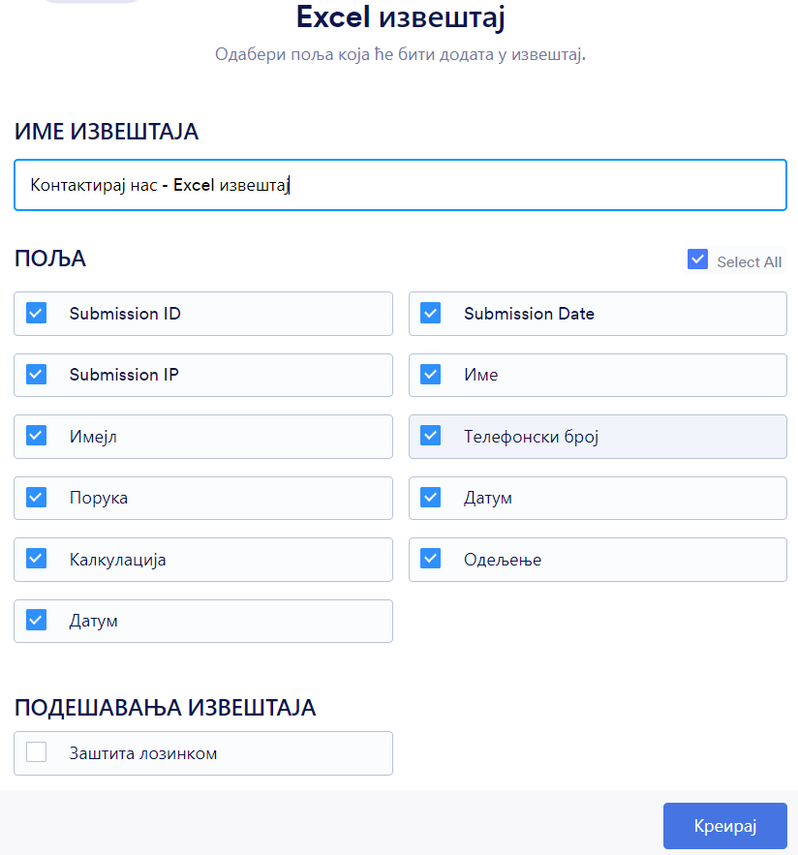The width and height of the screenshot is (798, 855).
Task: Uncheck the Submission Date field checkbox
Action: coord(431,313)
